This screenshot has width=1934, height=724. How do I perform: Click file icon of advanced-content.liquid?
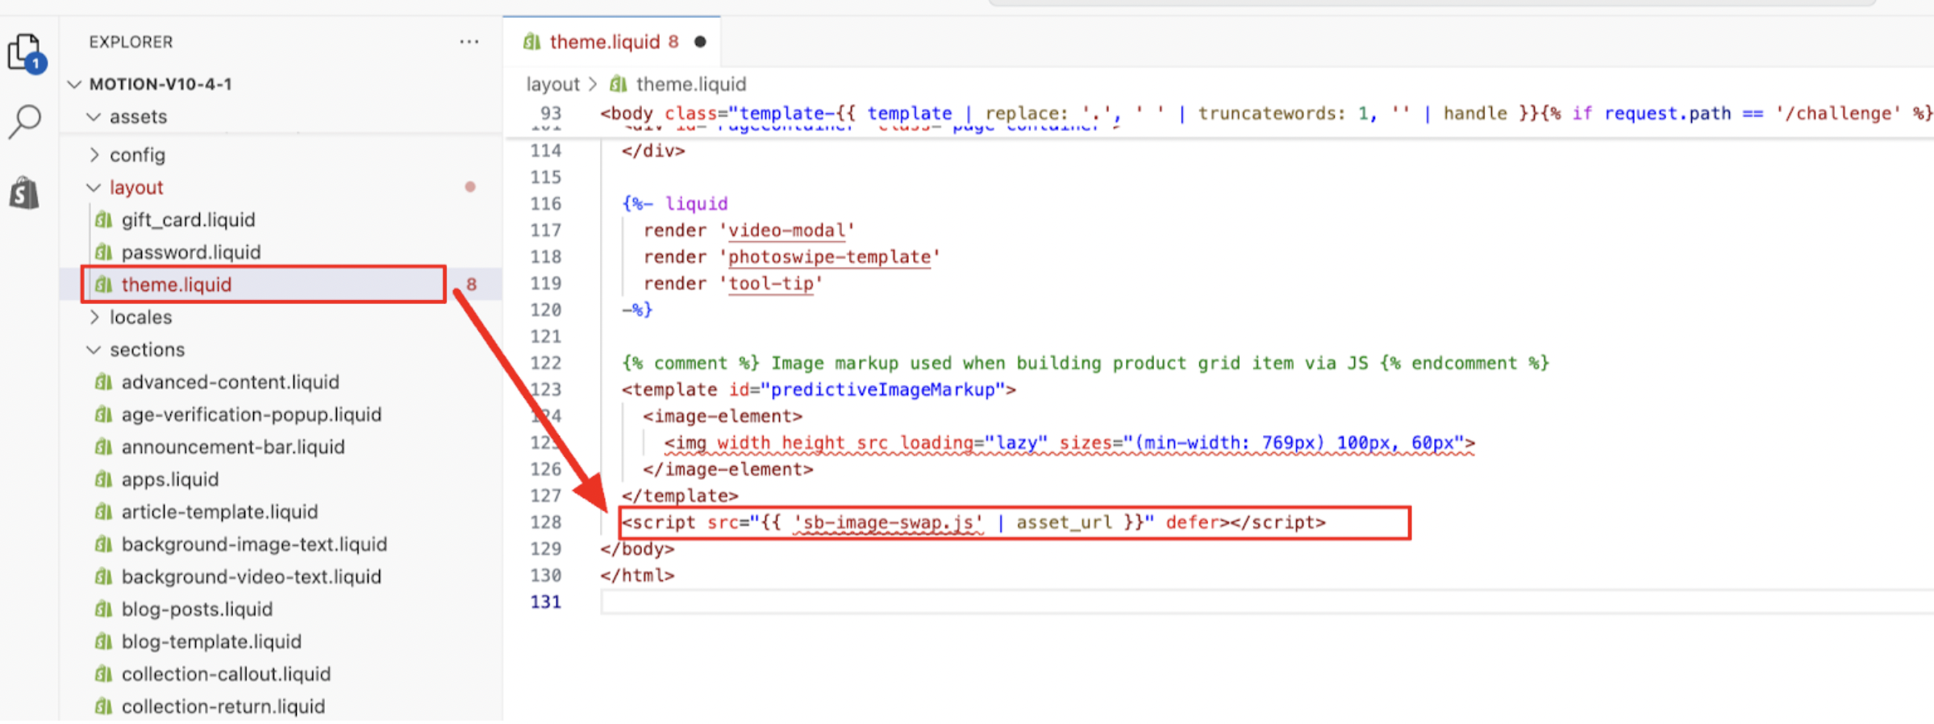click(103, 381)
